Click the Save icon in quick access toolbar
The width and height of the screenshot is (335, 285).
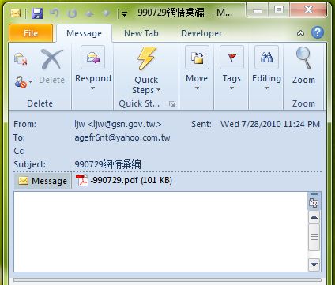pos(37,13)
